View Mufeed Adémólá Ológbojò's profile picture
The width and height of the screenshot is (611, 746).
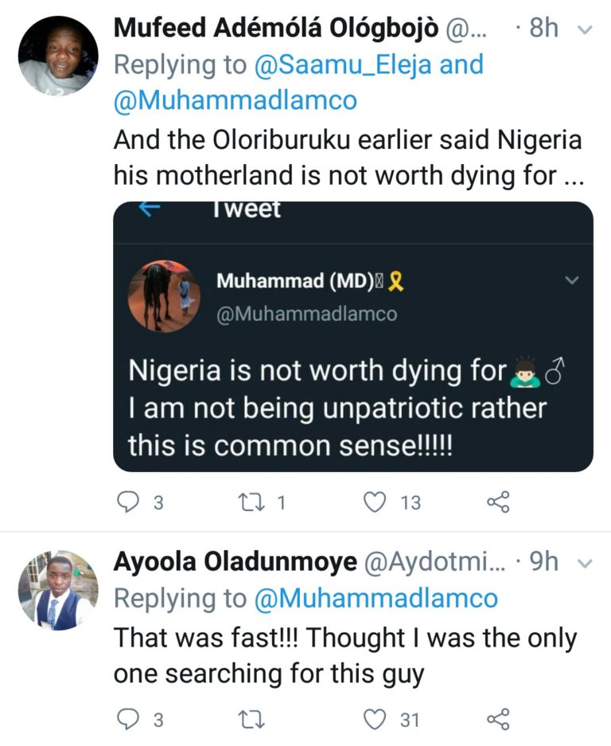point(58,56)
